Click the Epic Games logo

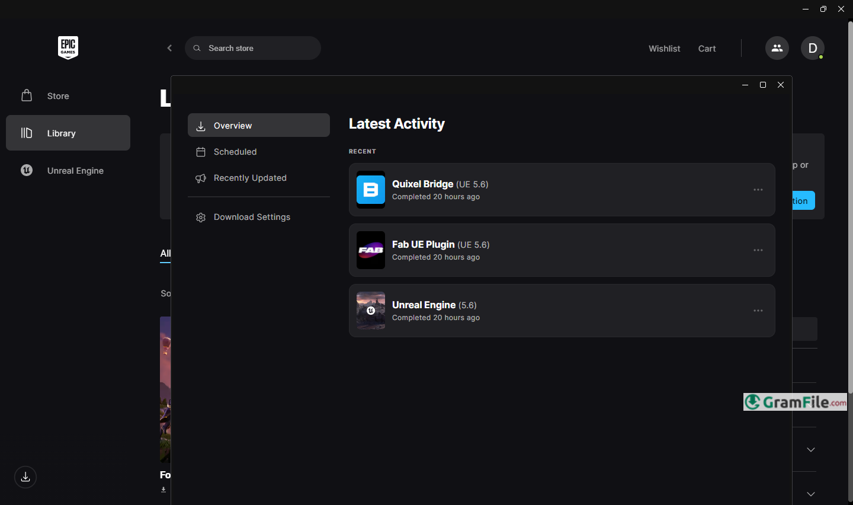tap(68, 48)
